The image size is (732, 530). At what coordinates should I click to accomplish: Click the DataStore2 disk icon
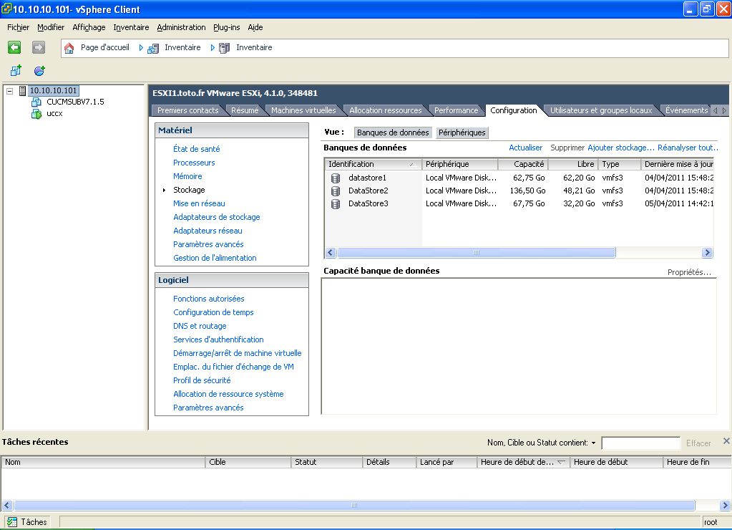coord(336,191)
